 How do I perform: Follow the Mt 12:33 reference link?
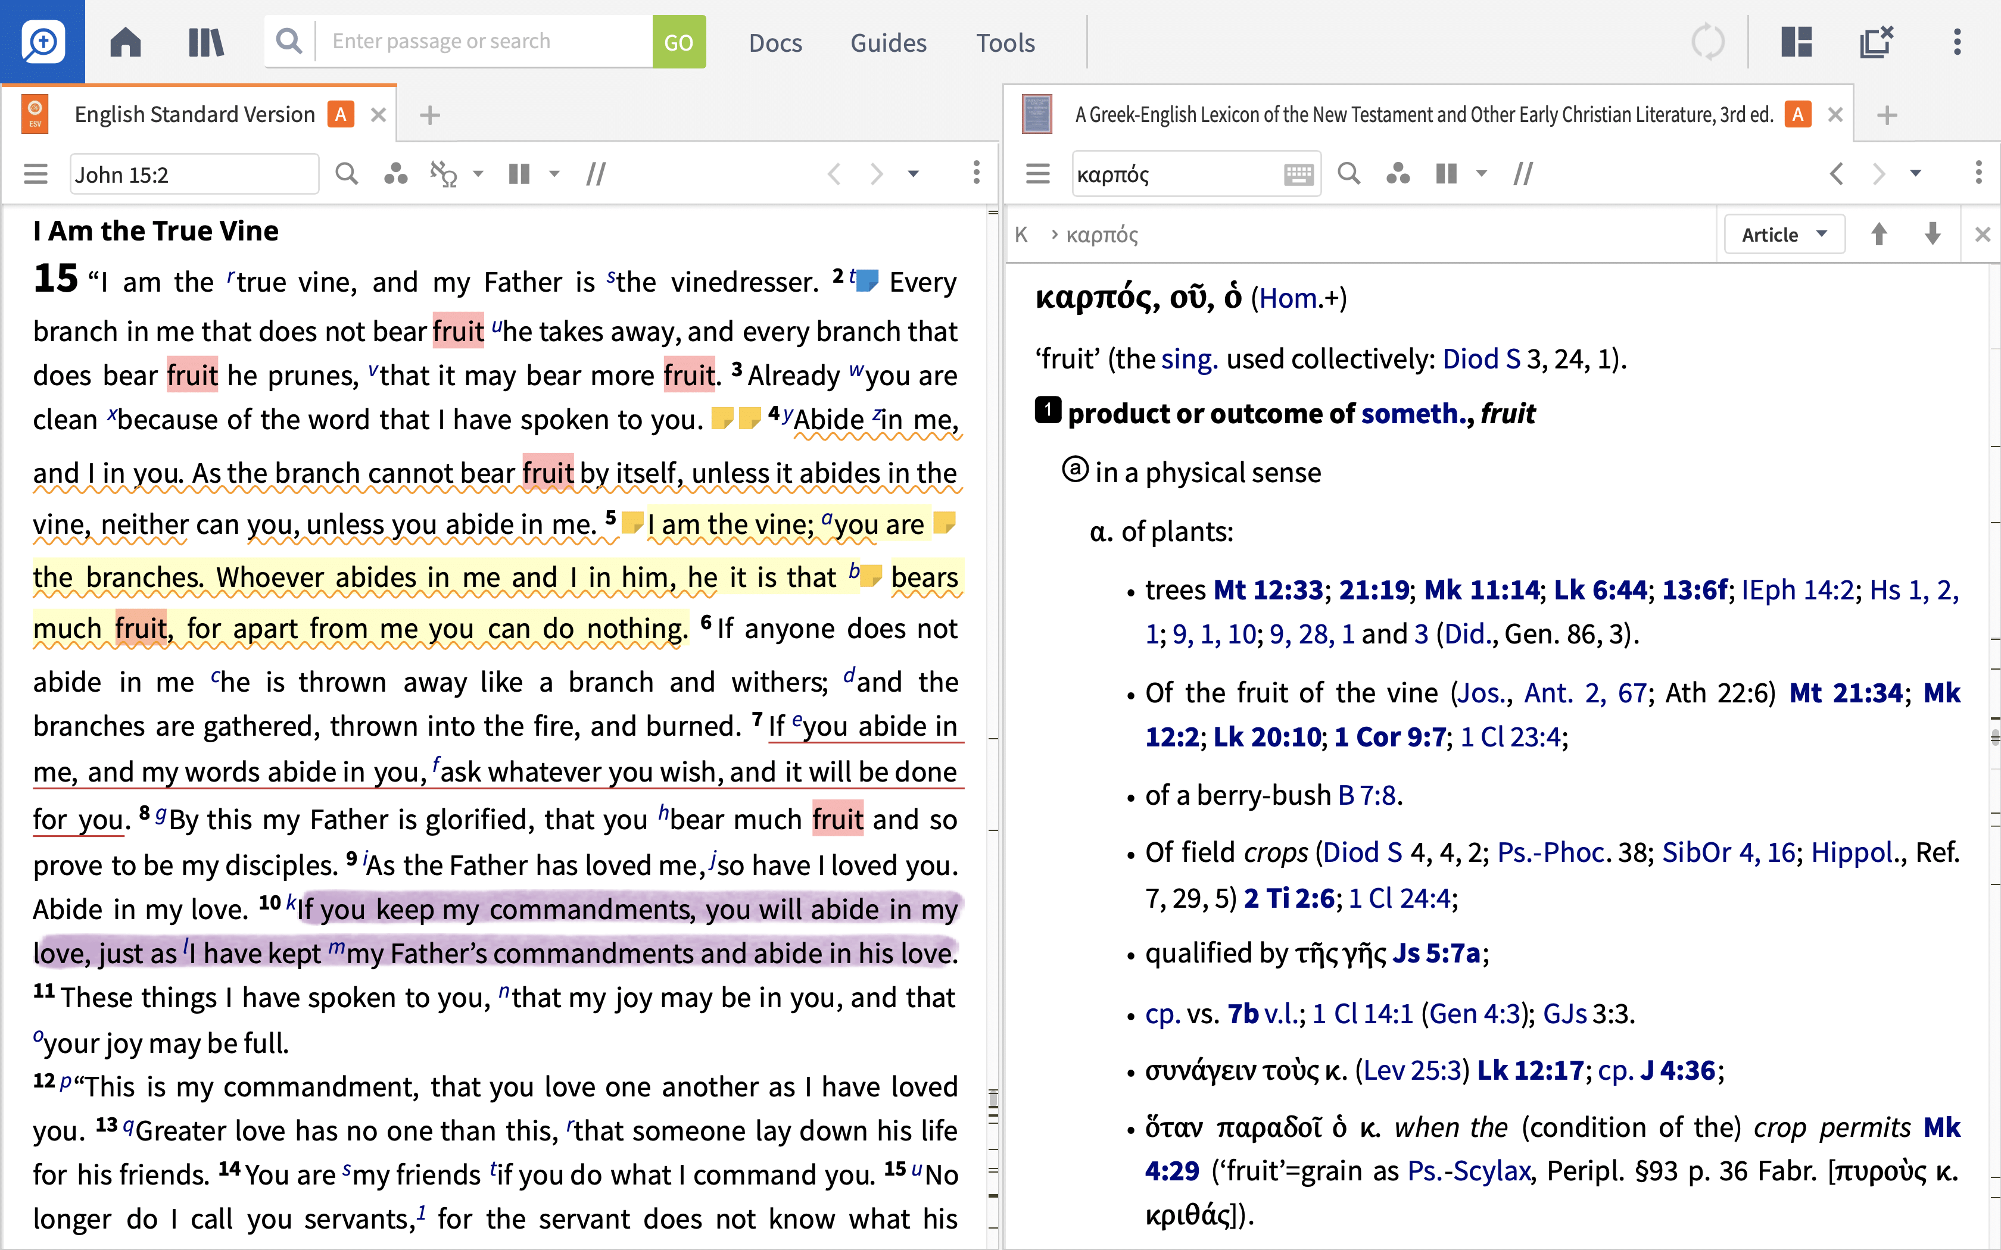1267,590
